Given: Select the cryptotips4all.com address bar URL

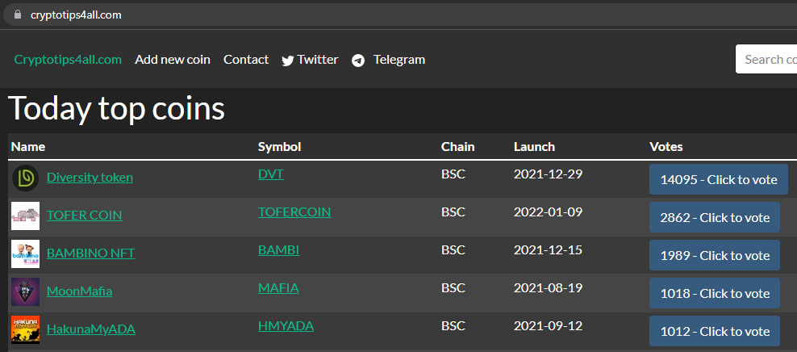Looking at the screenshot, I should point(76,15).
